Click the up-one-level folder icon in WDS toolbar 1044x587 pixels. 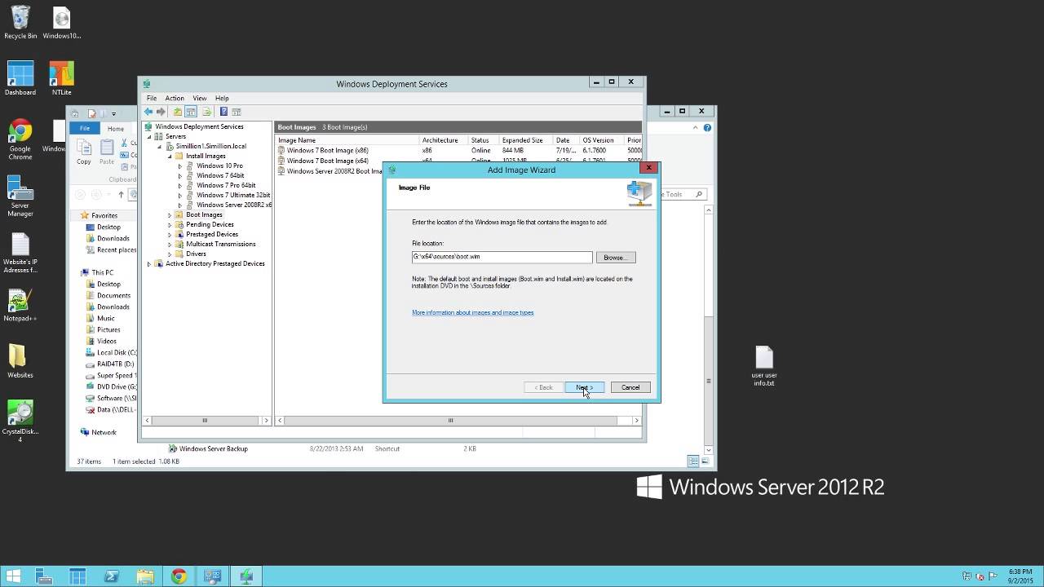pyautogui.click(x=178, y=112)
